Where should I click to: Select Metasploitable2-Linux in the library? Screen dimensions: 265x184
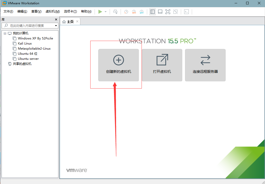pos(34,49)
